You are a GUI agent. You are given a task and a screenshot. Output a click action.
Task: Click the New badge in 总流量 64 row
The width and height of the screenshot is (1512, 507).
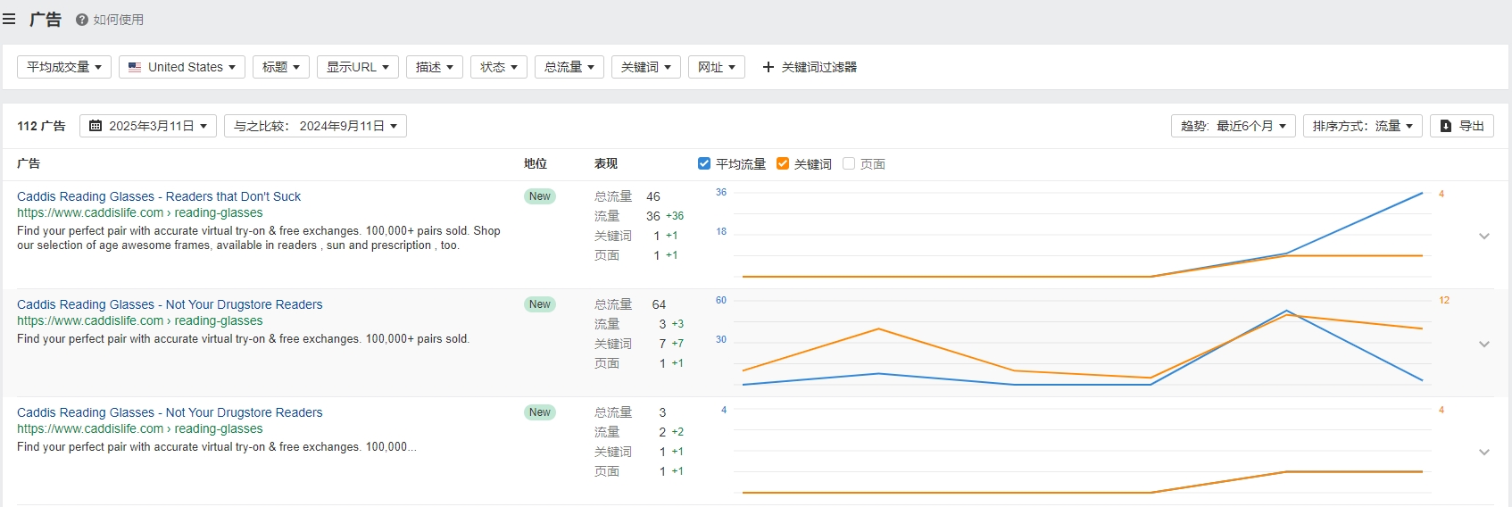coord(540,304)
